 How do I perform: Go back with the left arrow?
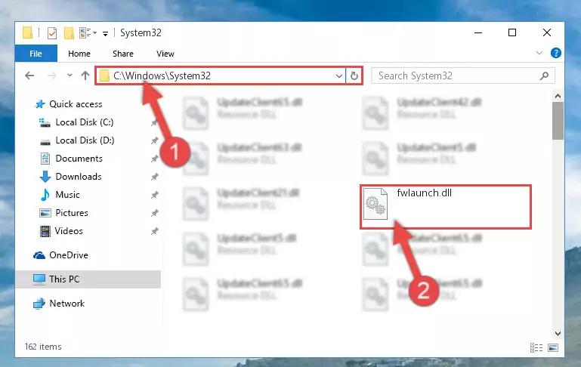point(29,76)
